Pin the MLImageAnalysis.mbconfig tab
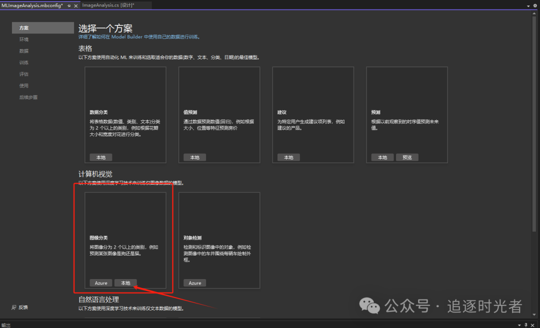Viewport: 540px width, 328px height. pyautogui.click(x=69, y=5)
